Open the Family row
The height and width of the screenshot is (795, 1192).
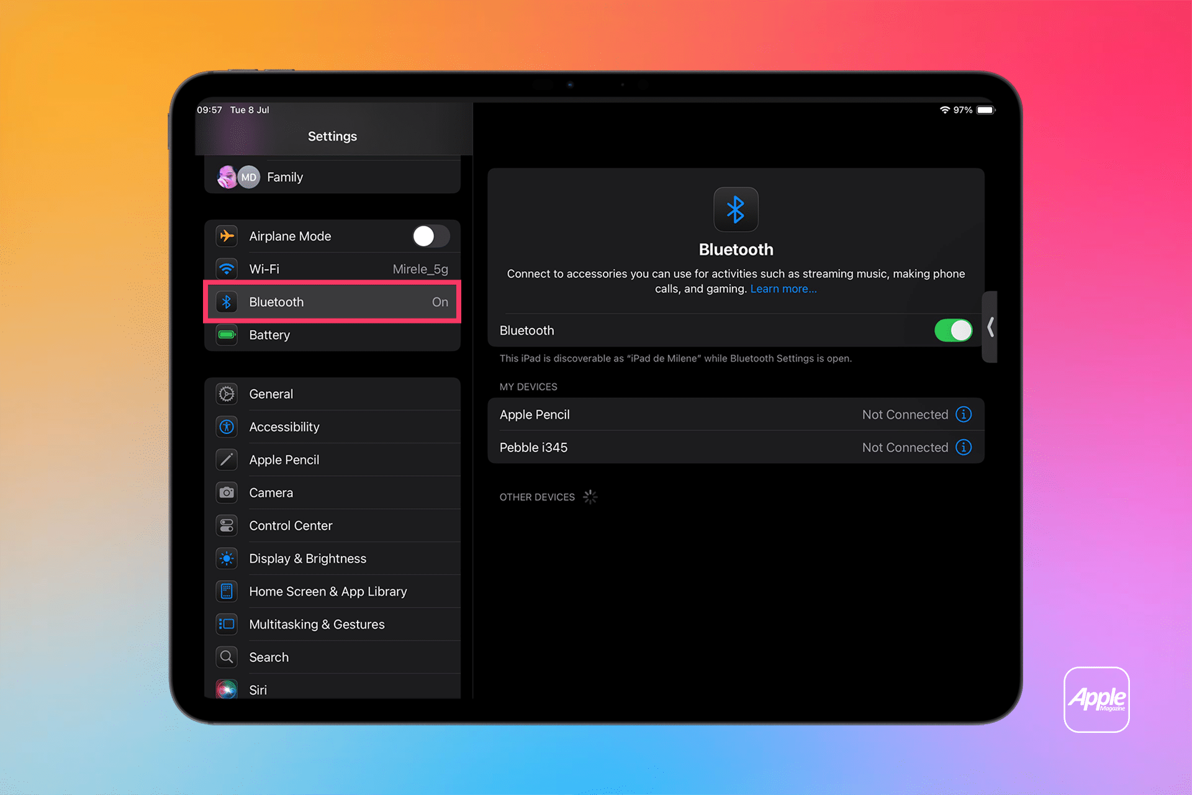[332, 177]
